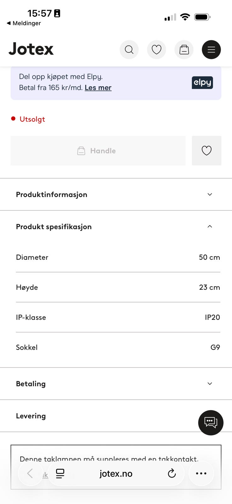Image resolution: width=232 pixels, height=504 pixels.
Task: Click the Les mer link
Action: (98, 88)
